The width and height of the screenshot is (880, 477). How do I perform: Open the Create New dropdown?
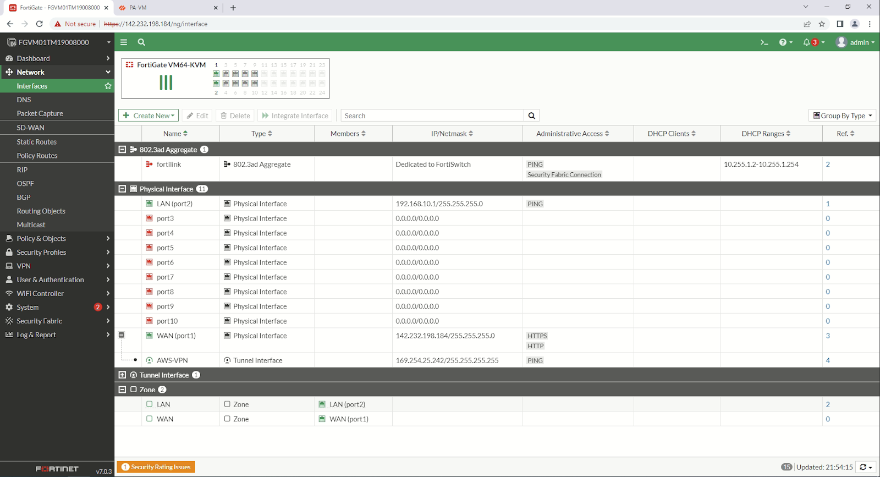pyautogui.click(x=148, y=116)
